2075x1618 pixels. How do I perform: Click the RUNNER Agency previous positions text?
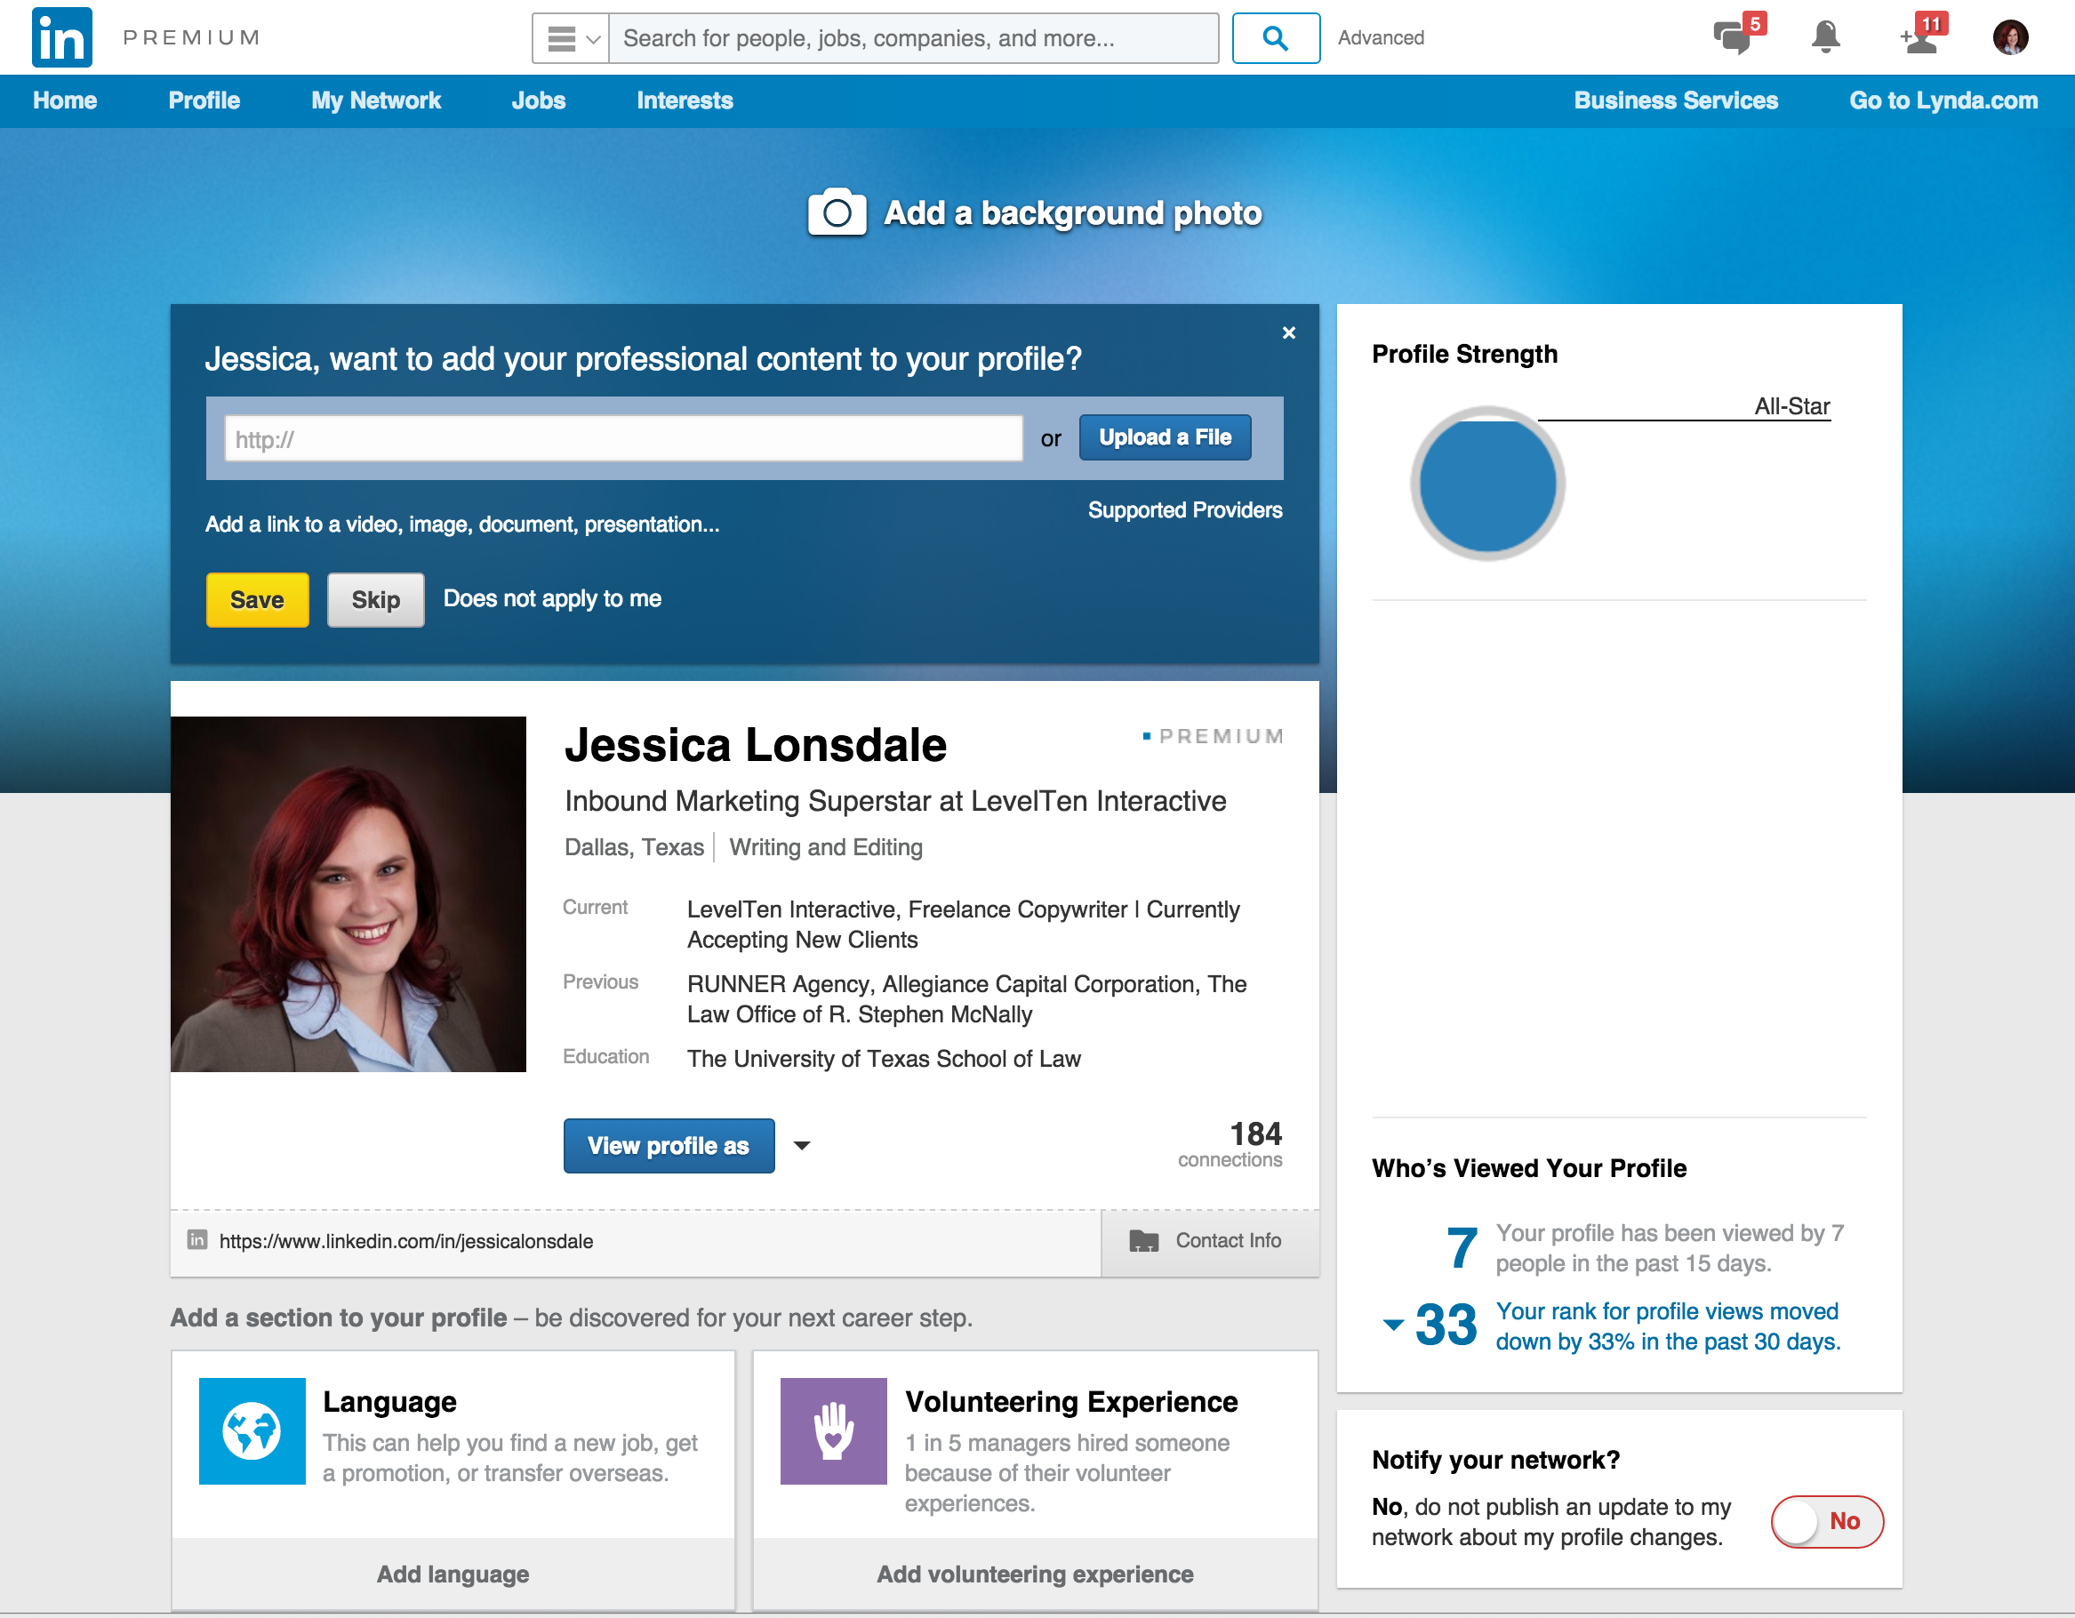click(966, 998)
